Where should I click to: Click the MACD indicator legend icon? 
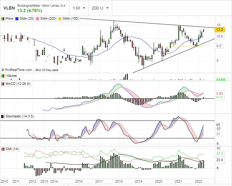point(3,84)
